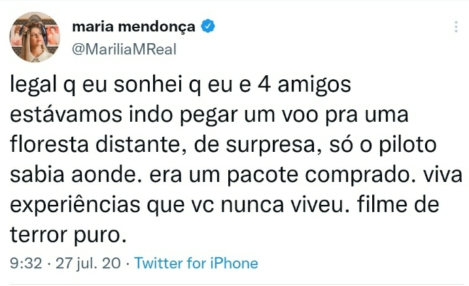The height and width of the screenshot is (286, 469).
Task: Open the tweet's more options menu
Action: pyautogui.click(x=455, y=27)
